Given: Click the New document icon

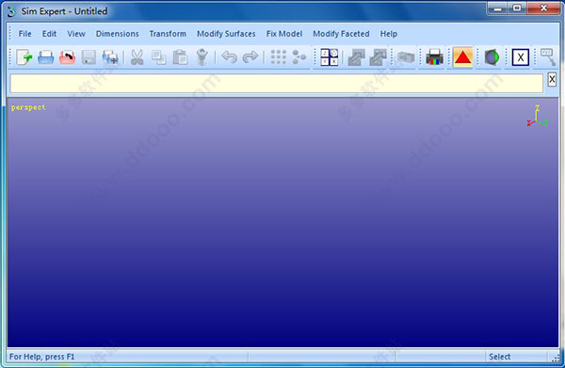Looking at the screenshot, I should click(x=24, y=57).
